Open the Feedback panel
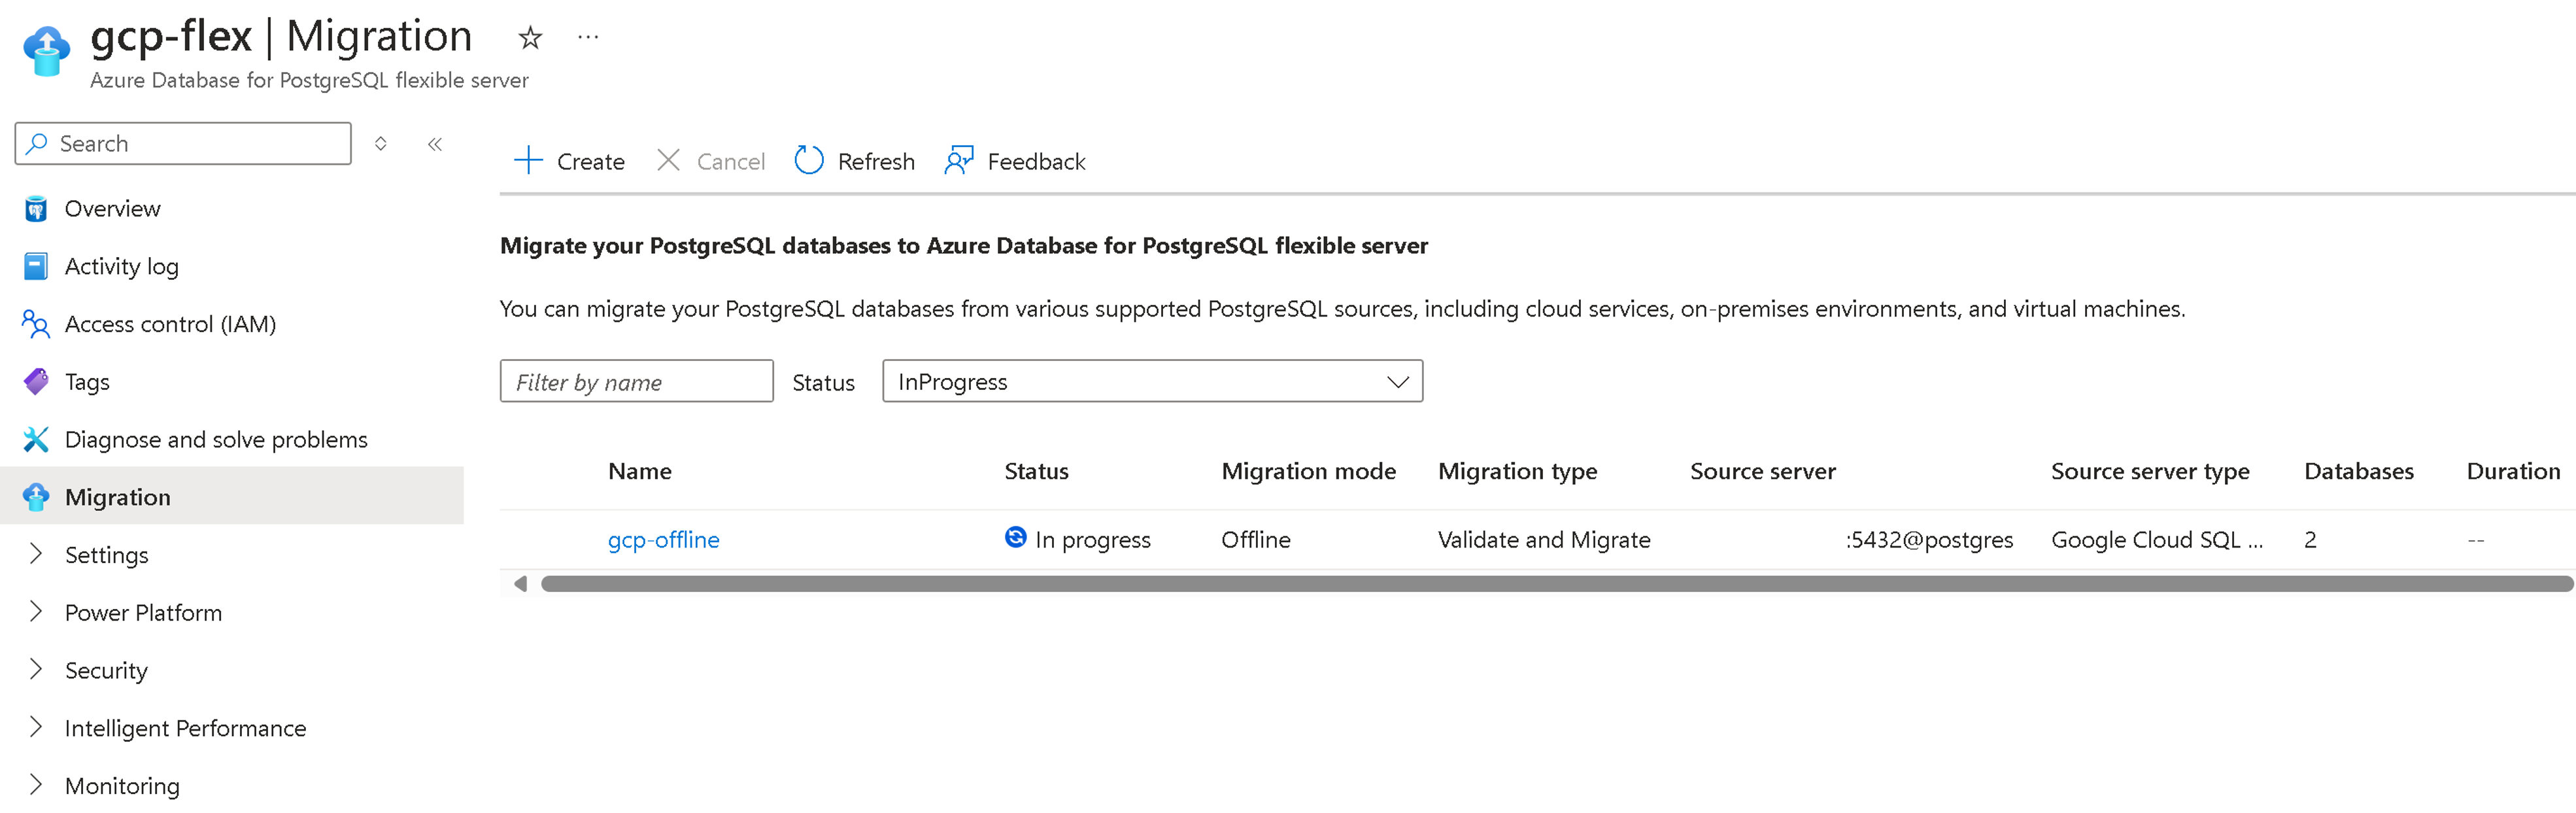The width and height of the screenshot is (2576, 813). [x=1015, y=161]
